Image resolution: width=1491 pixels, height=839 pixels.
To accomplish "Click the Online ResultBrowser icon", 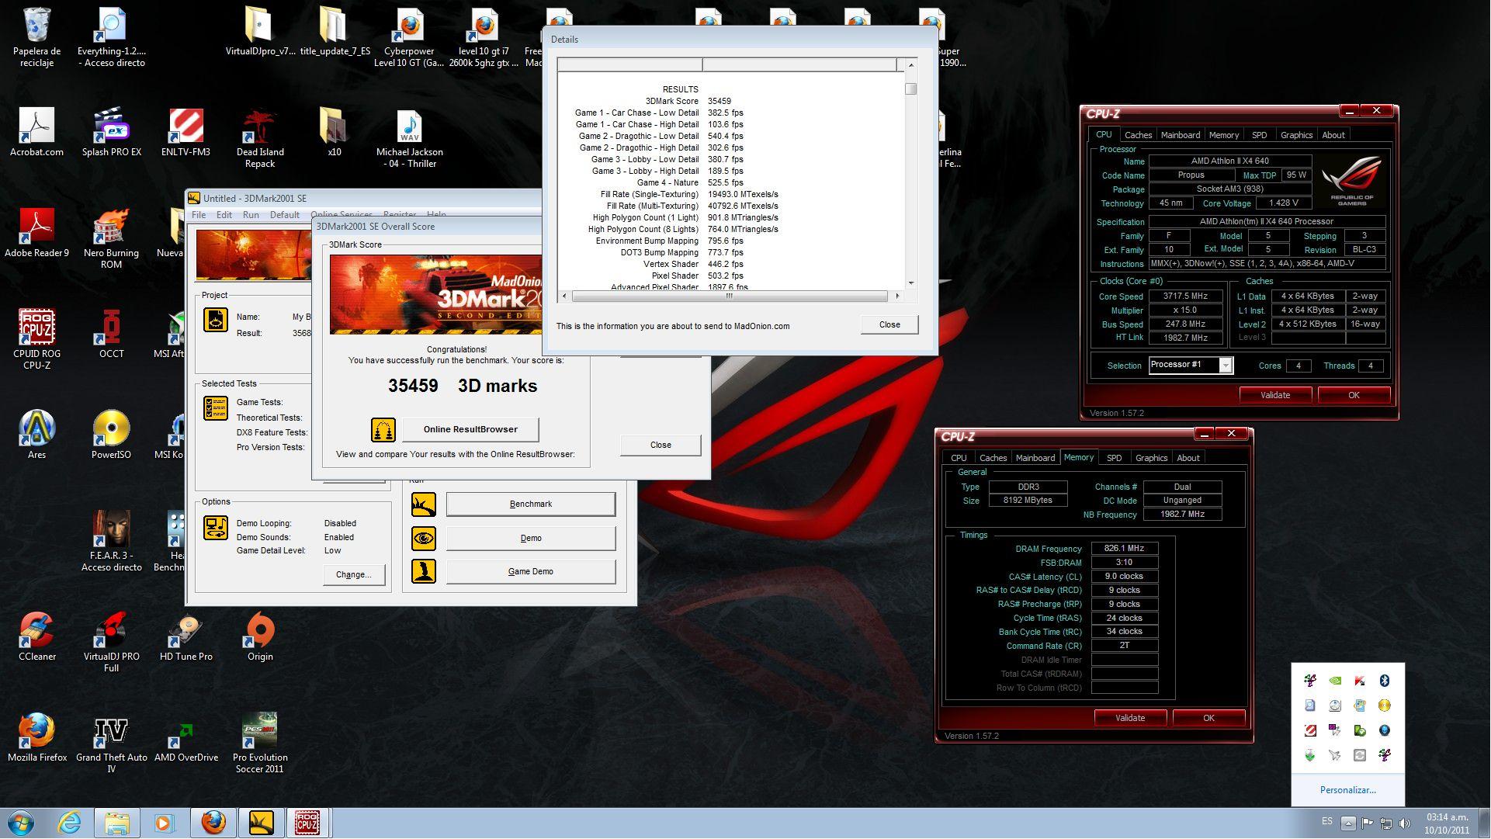I will pyautogui.click(x=383, y=429).
